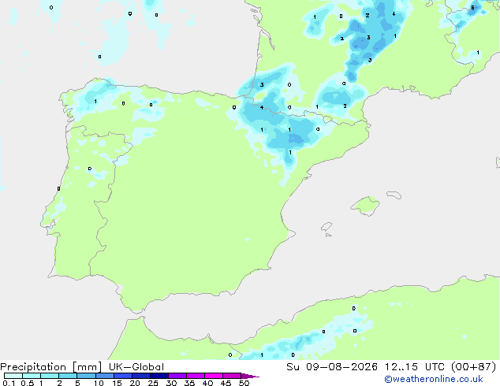The height and width of the screenshot is (386, 500).
Task: Select the 1–2 mm legend color swatch
Action: coord(50,376)
